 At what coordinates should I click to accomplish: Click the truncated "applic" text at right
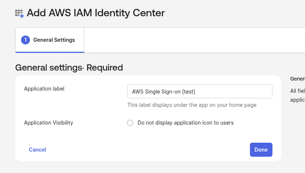tap(298, 100)
